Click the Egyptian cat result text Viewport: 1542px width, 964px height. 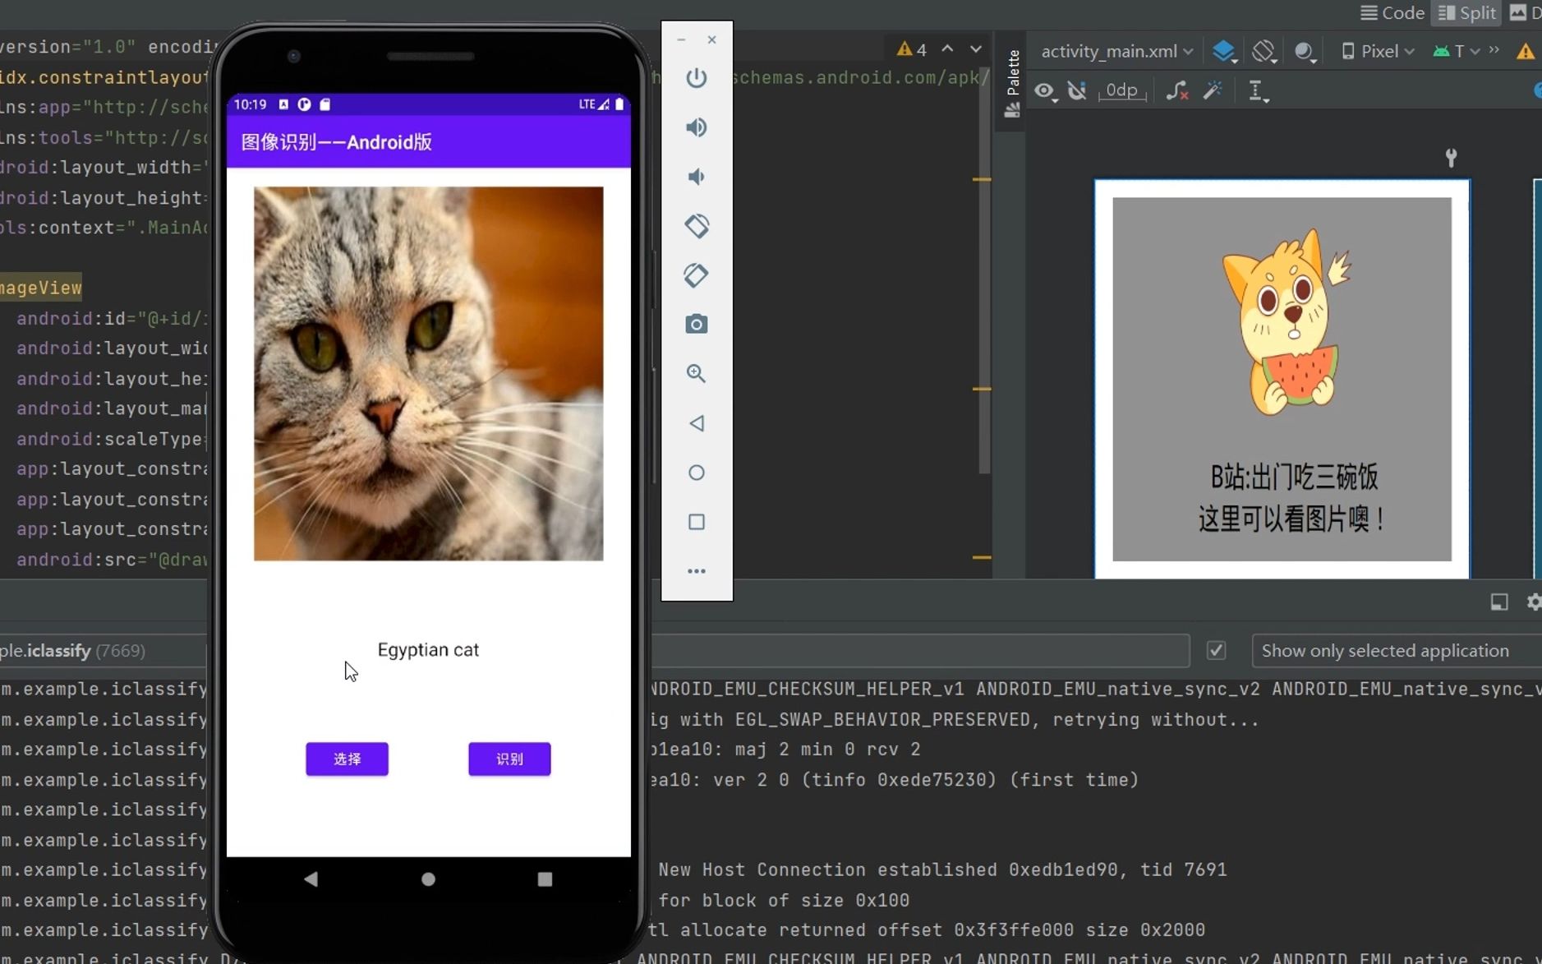pyautogui.click(x=428, y=649)
